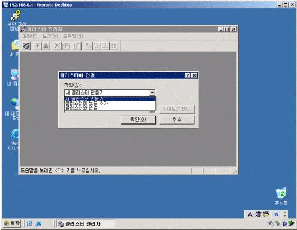Click the delete (X) toolbar icon

pyautogui.click(x=57, y=46)
